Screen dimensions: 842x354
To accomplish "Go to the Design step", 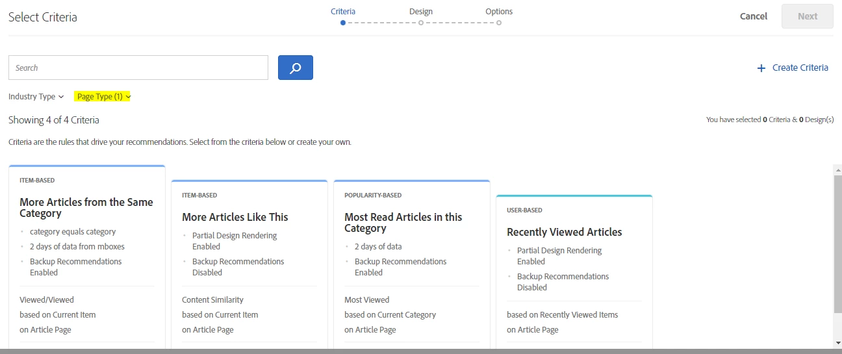I will pos(421,12).
